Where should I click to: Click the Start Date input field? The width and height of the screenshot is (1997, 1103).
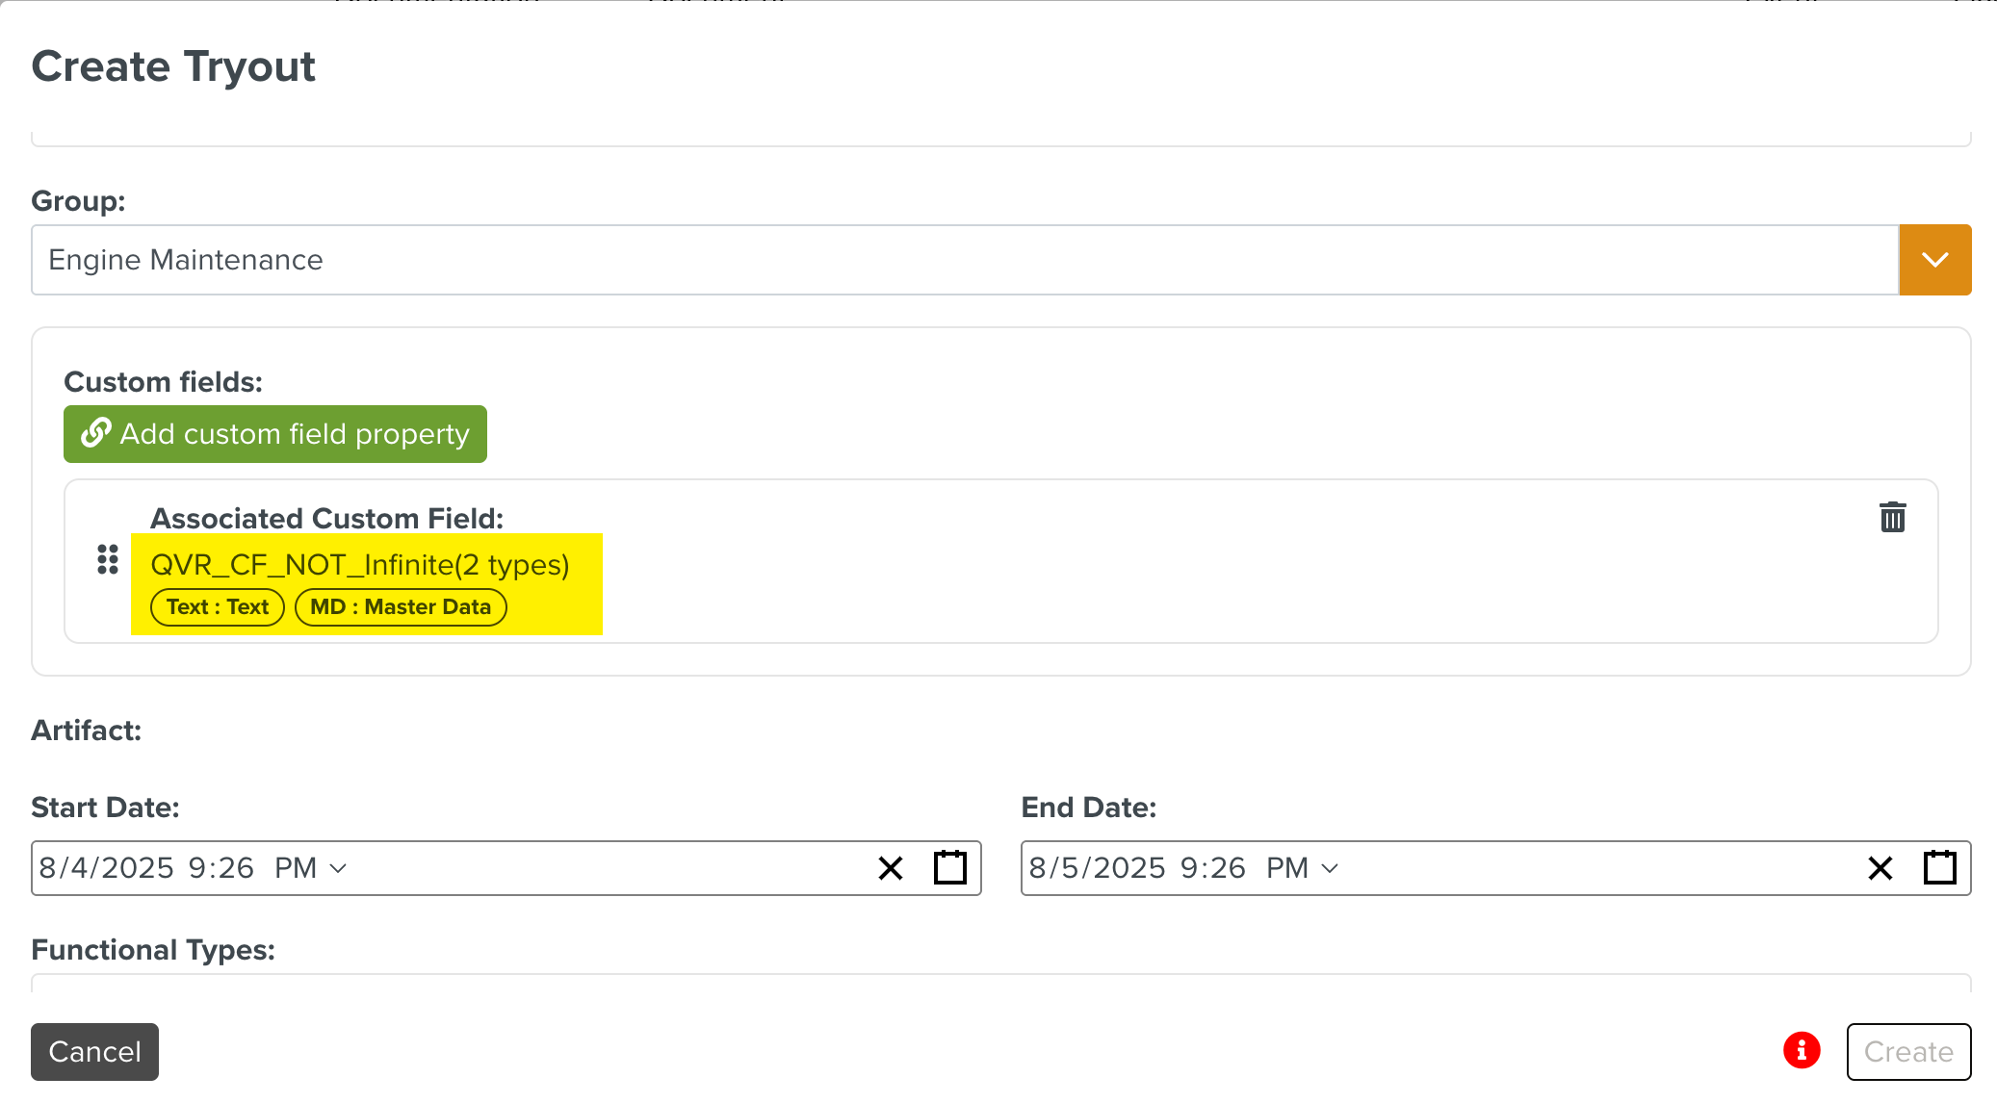(578, 868)
